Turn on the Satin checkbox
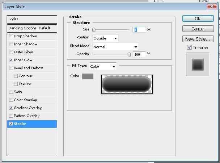 pos(11,92)
